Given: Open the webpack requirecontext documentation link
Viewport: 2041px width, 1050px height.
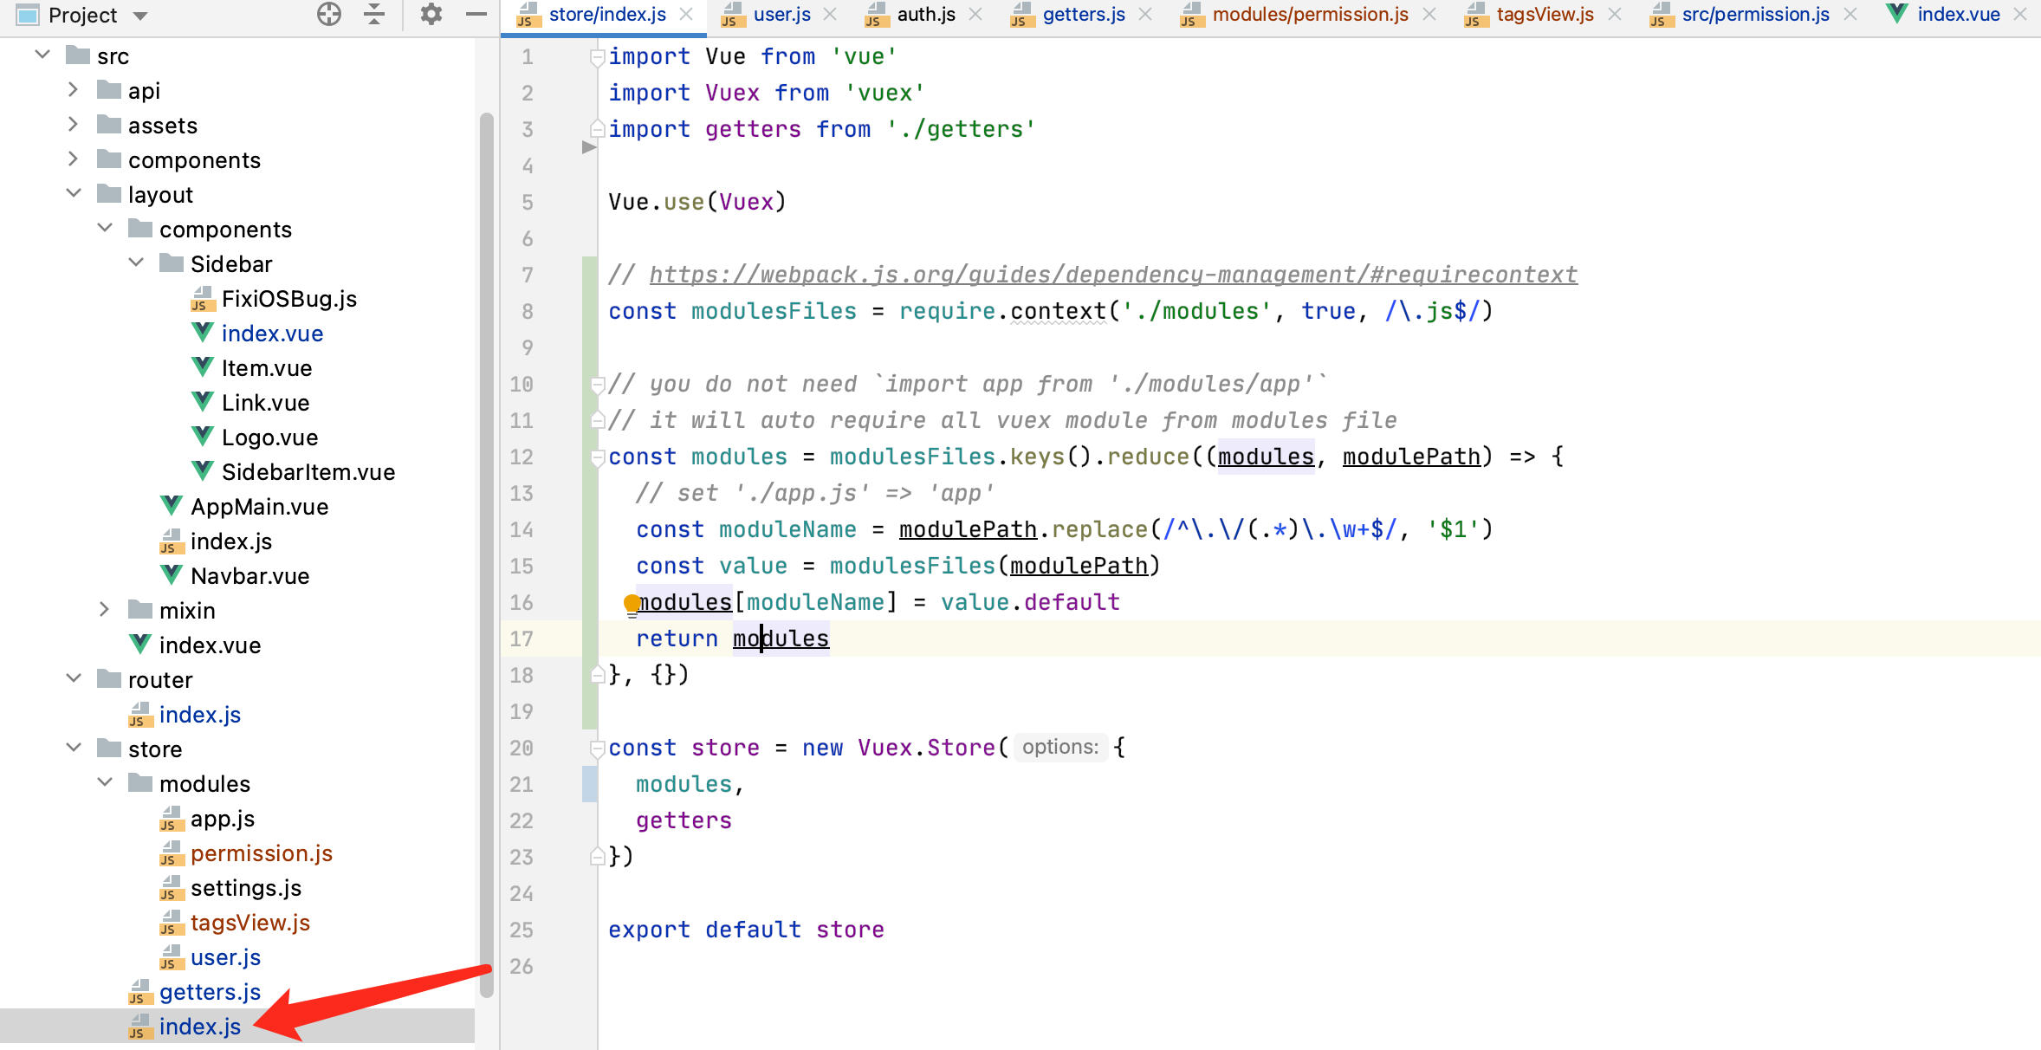Looking at the screenshot, I should (1113, 275).
